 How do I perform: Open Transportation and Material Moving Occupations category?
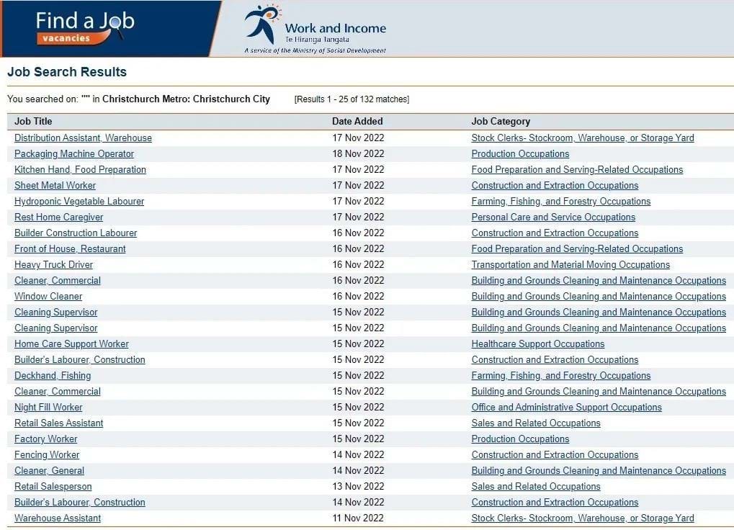coord(570,265)
